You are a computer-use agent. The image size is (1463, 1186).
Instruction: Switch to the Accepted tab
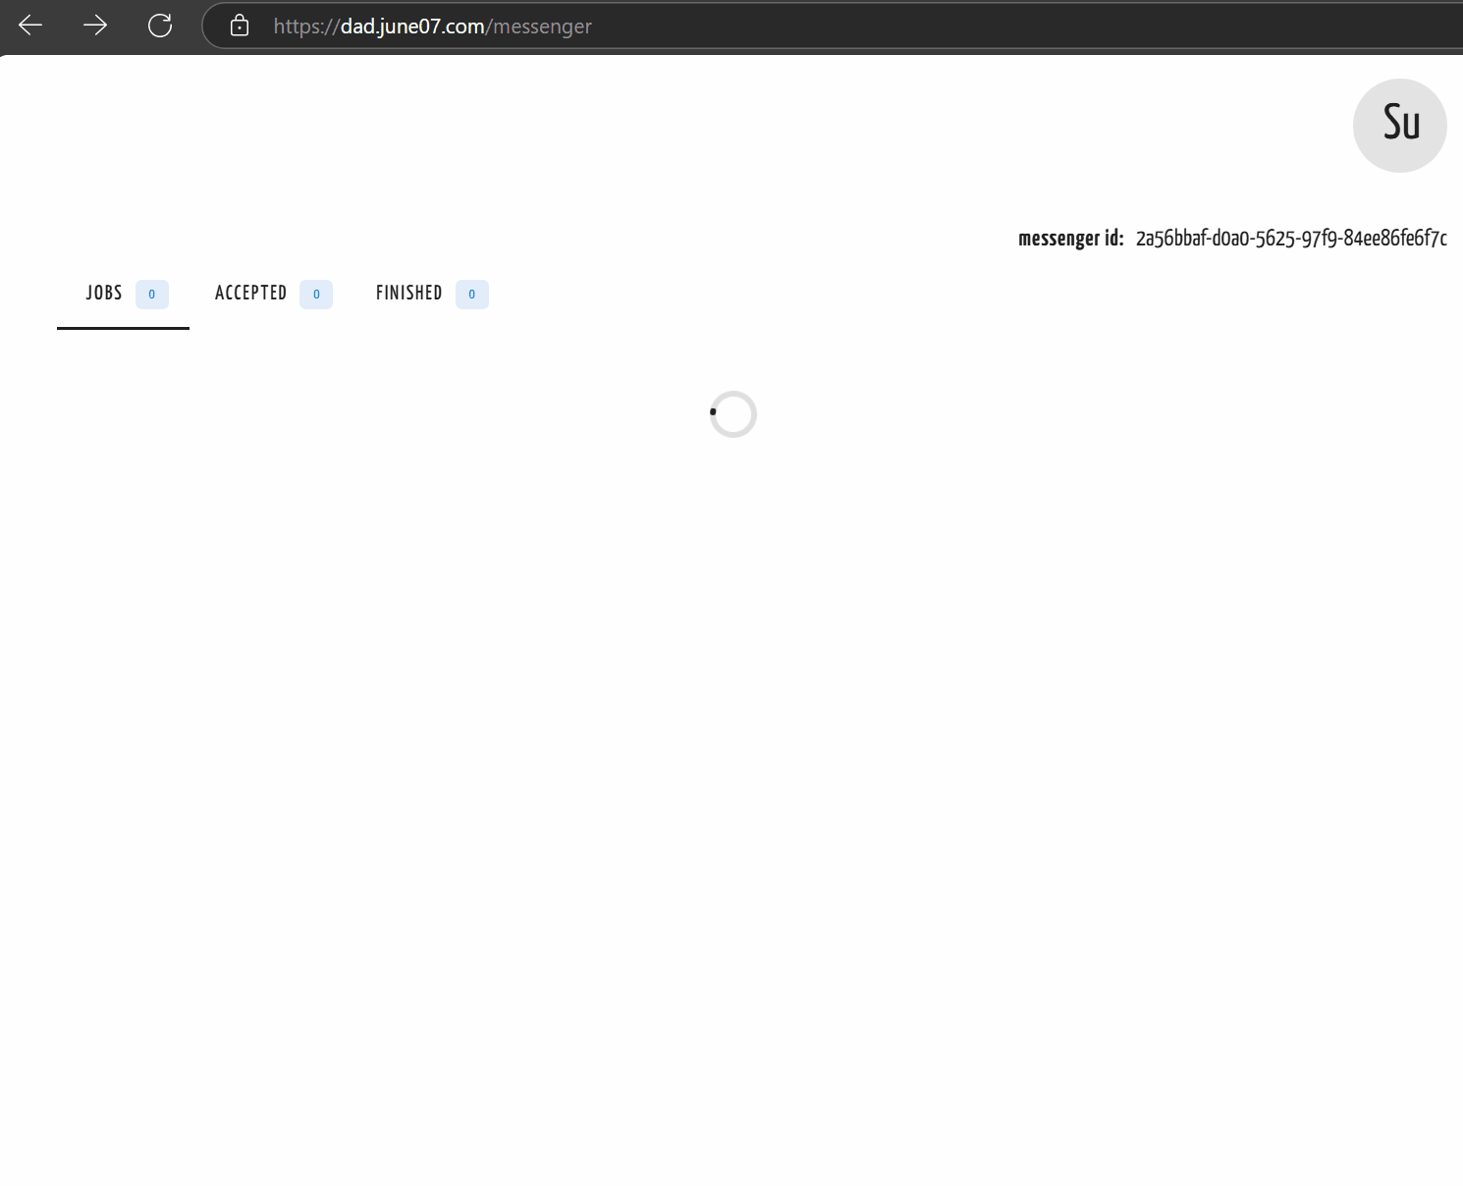[273, 294]
